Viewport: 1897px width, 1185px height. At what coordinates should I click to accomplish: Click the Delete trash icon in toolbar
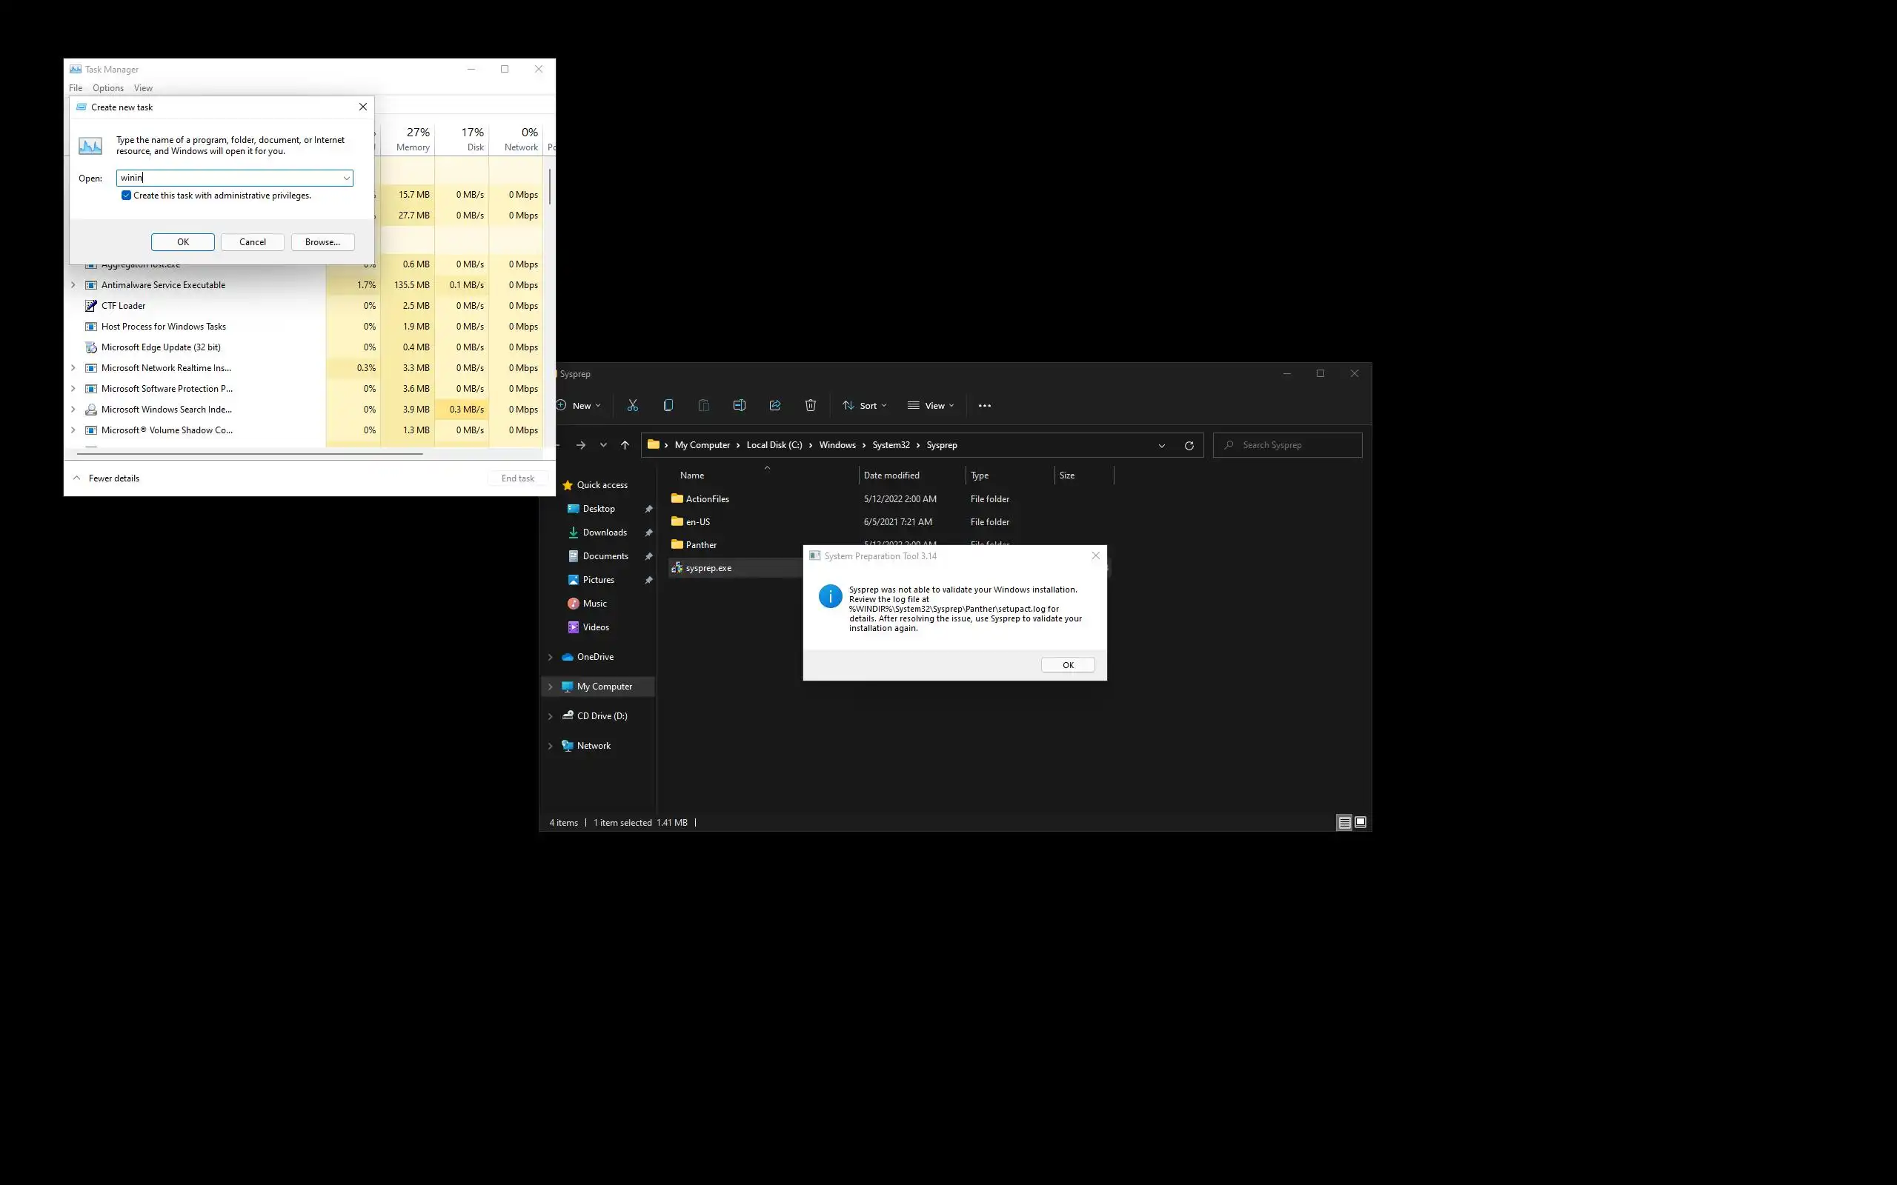coord(810,405)
